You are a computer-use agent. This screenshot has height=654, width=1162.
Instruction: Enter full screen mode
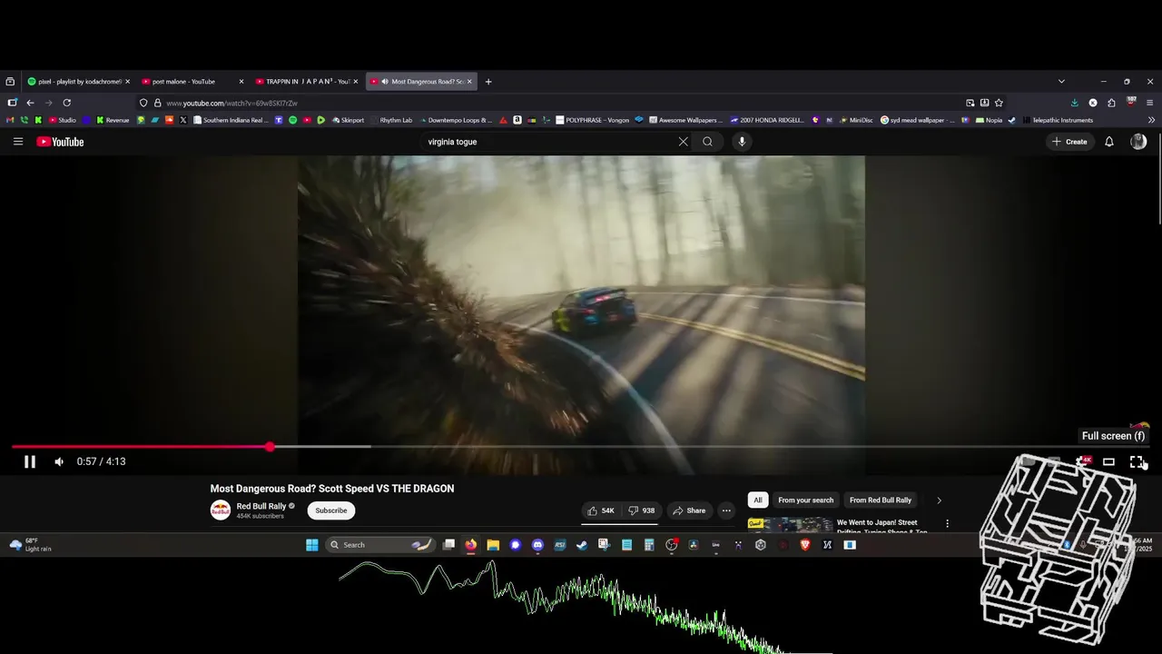[1137, 461]
